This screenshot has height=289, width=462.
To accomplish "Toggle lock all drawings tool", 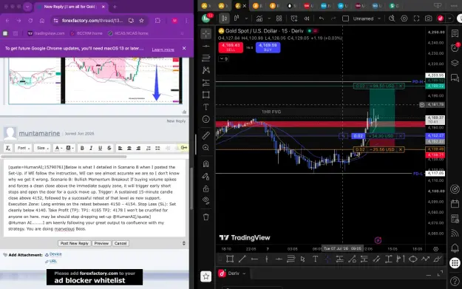I will [206, 188].
